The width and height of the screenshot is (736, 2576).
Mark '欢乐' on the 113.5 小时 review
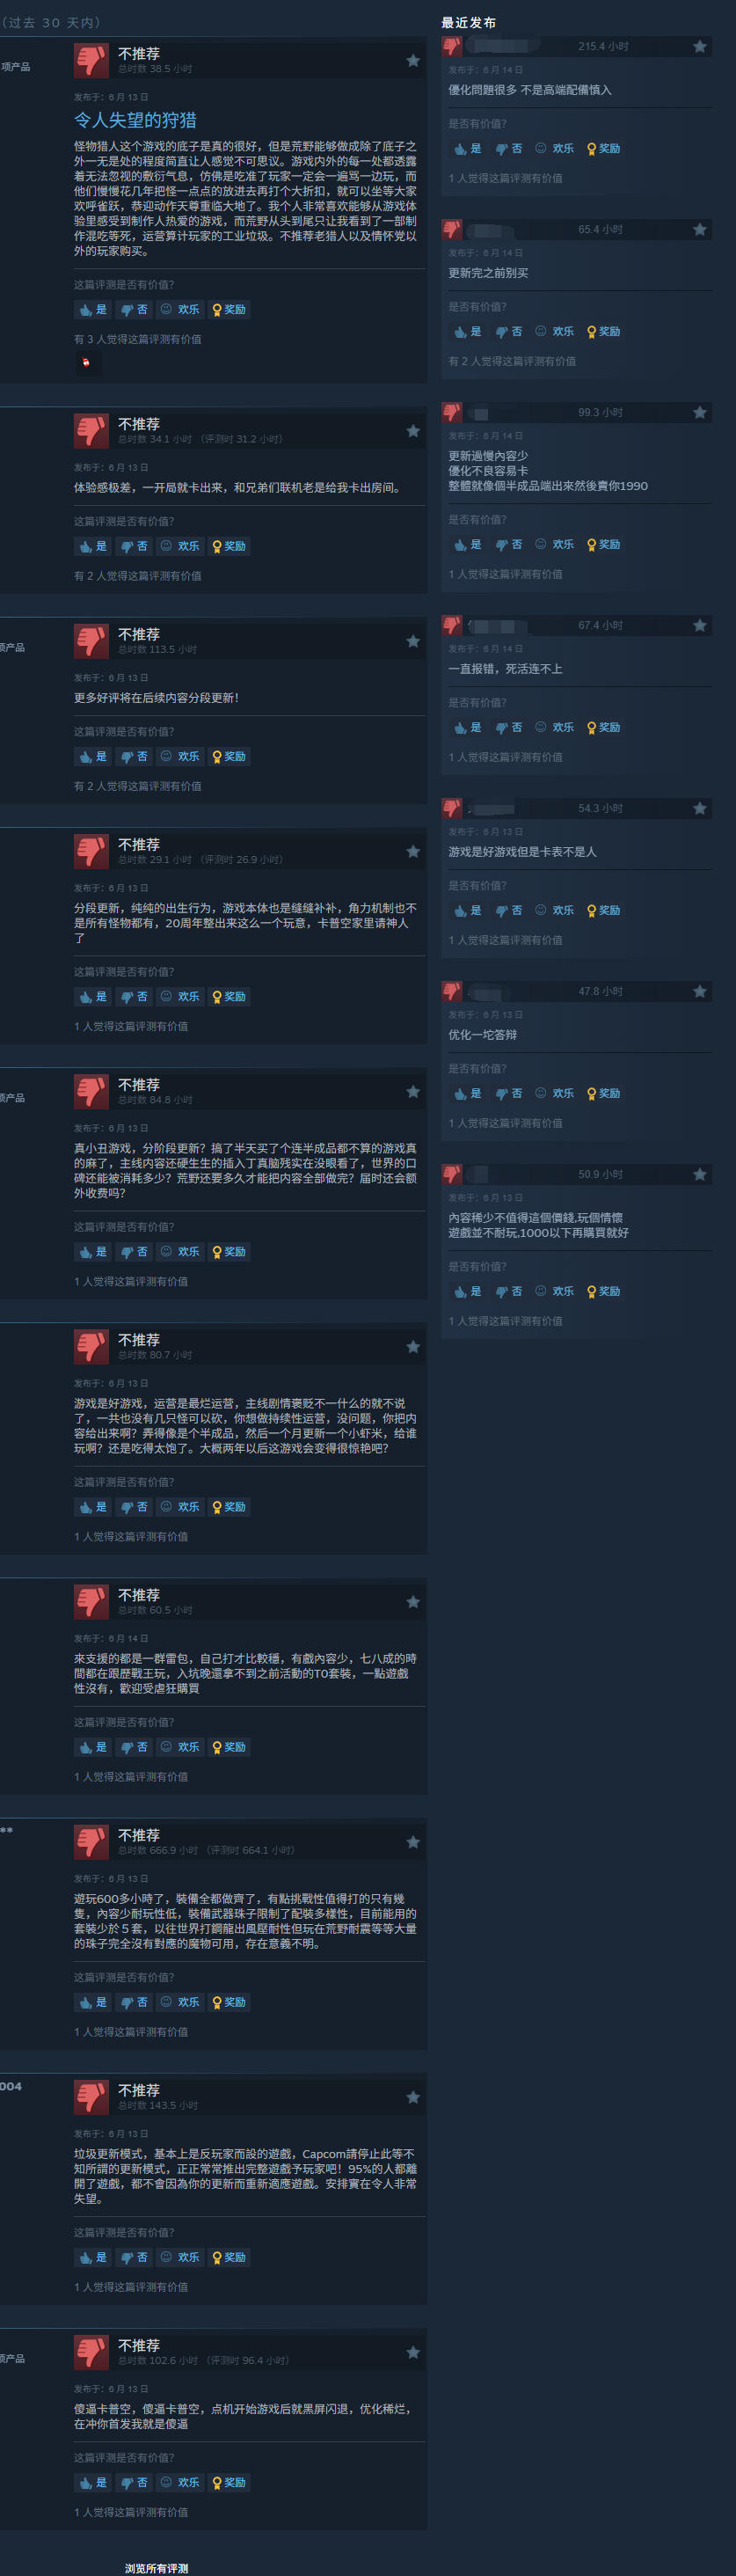[x=180, y=756]
